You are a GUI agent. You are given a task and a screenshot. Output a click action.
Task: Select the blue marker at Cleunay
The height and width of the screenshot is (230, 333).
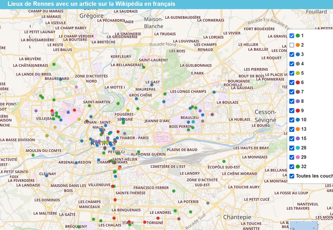point(47,176)
